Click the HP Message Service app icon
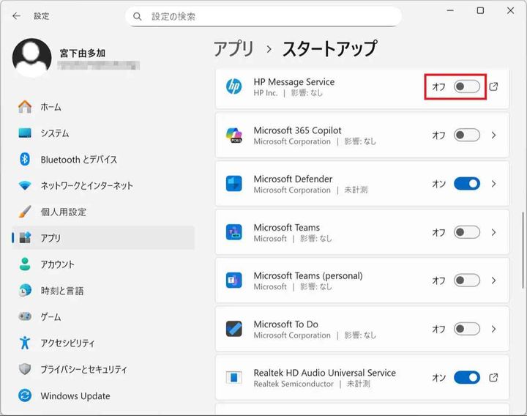The image size is (527, 416). 234,87
